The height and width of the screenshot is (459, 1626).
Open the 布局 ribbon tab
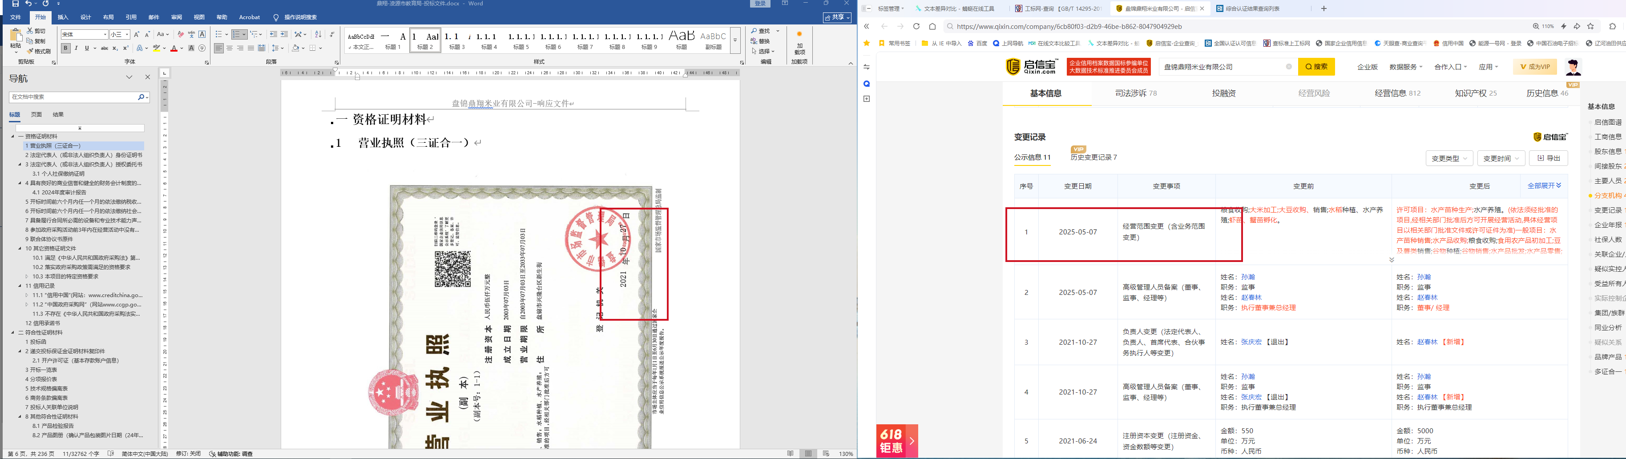click(x=109, y=17)
